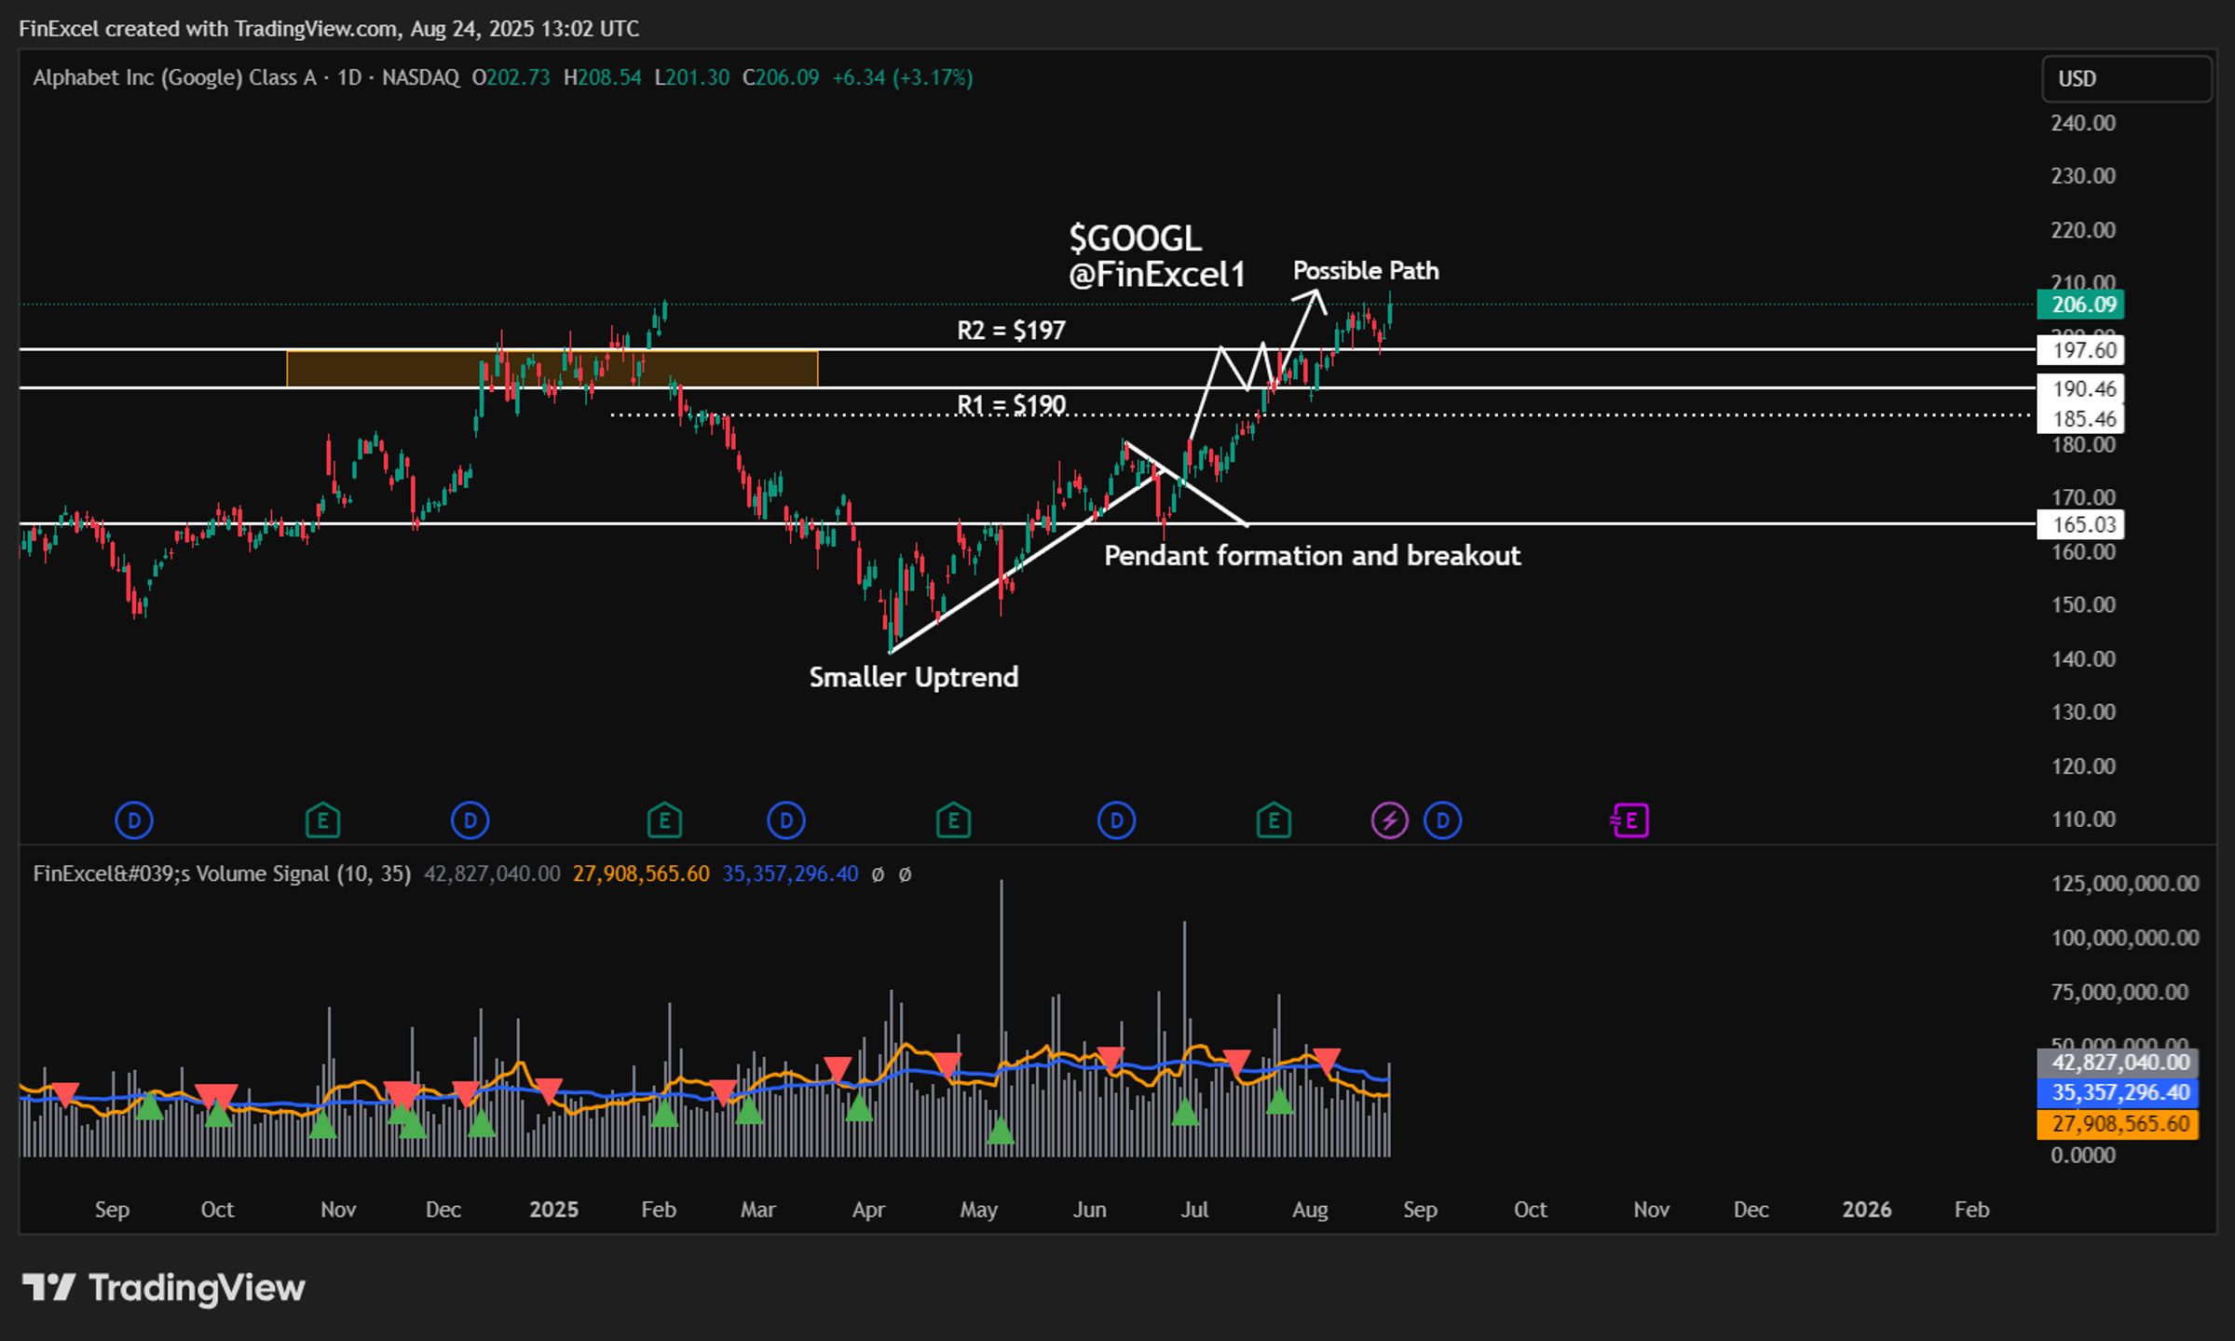Image resolution: width=2235 pixels, height=1341 pixels.
Task: Click the 185.46 dotted line label
Action: pyautogui.click(x=2080, y=418)
